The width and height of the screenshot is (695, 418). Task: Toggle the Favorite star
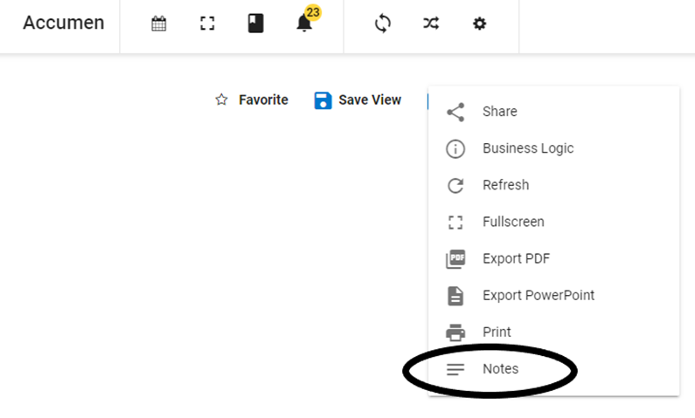[221, 100]
